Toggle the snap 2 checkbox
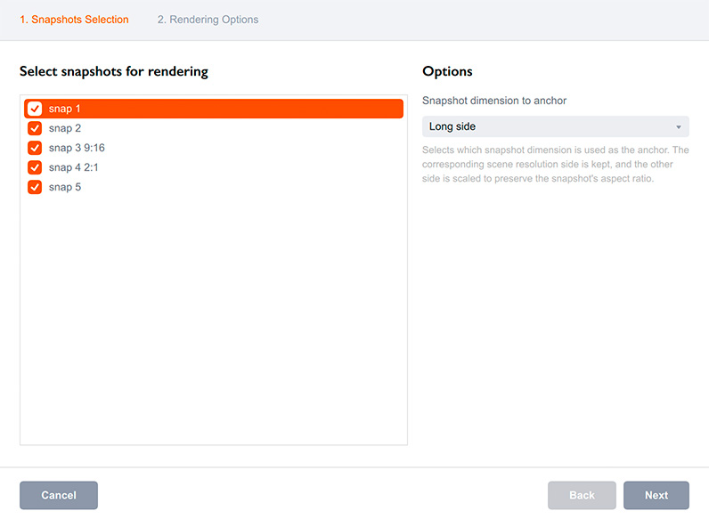 click(35, 128)
